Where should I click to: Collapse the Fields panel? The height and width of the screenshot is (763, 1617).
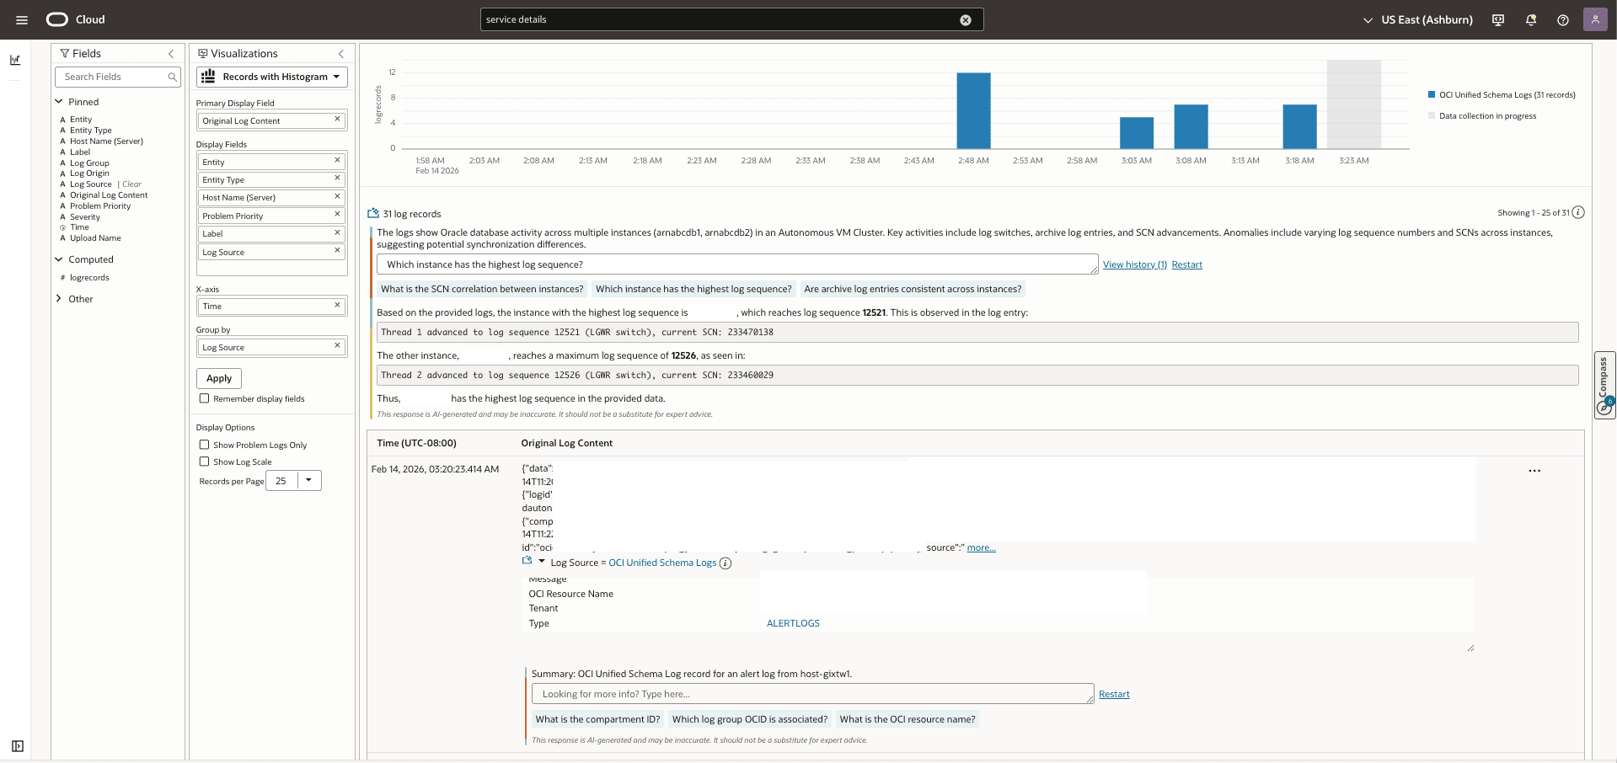171,54
